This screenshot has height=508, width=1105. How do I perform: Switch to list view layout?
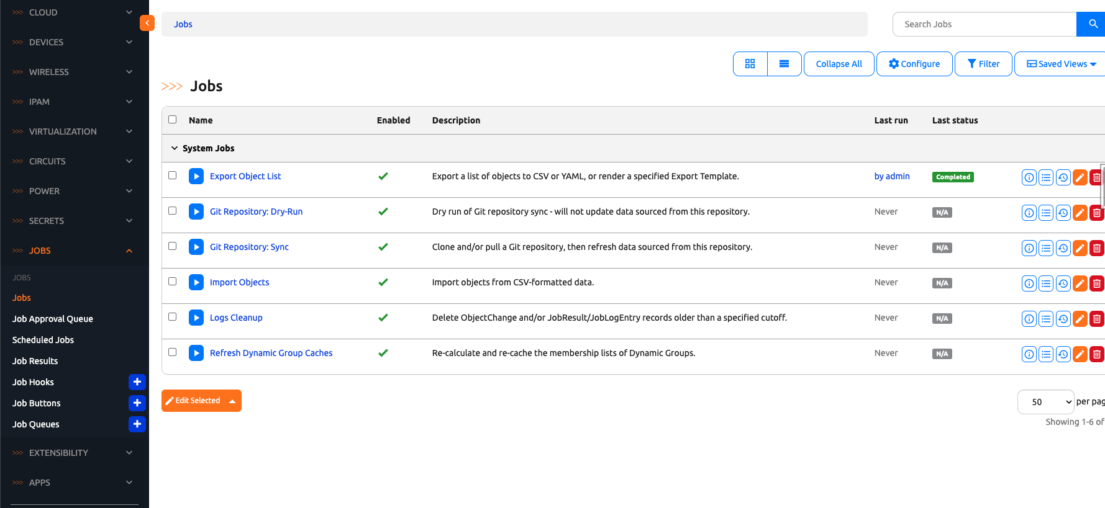click(784, 64)
